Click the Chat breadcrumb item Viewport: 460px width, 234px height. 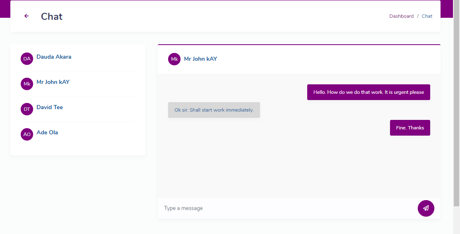click(427, 16)
